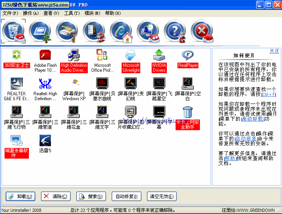Open the Internet Explorer home toolbar icon
This screenshot has width=282, height=214.
pos(121,31)
